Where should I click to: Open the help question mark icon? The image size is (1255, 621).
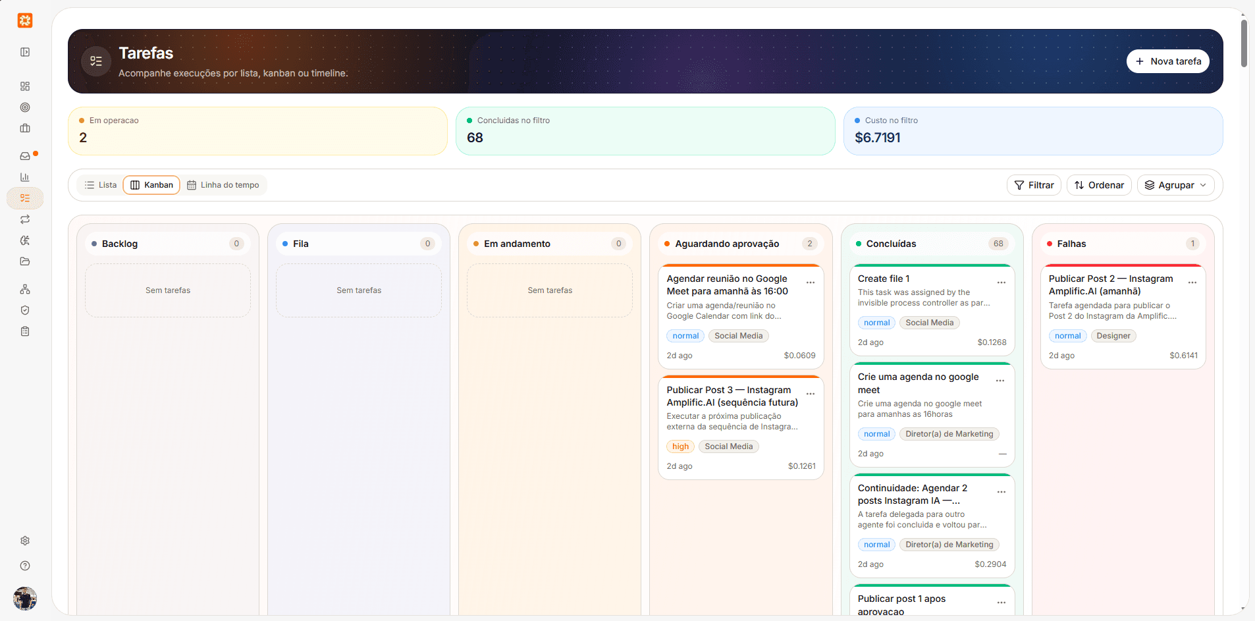pyautogui.click(x=25, y=566)
